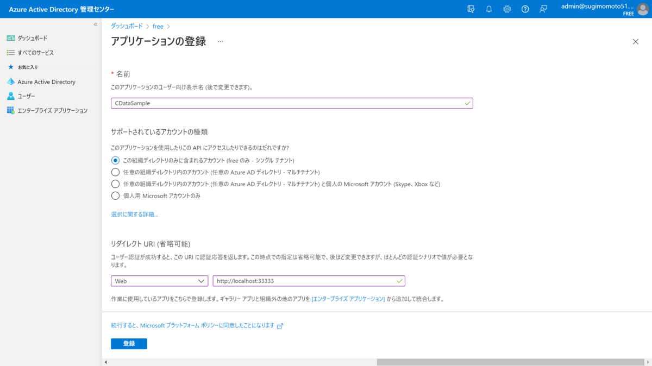Click the user account avatar

[x=643, y=9]
